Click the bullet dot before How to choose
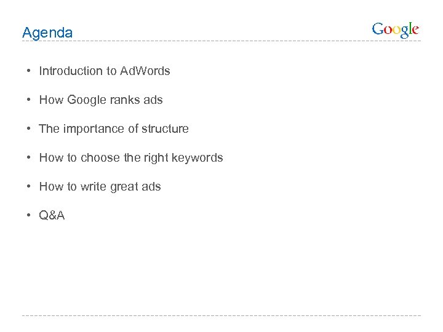The width and height of the screenshot is (443, 332). [30, 157]
